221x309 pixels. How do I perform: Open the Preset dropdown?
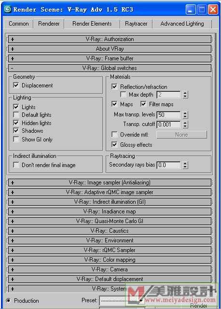tap(122, 300)
